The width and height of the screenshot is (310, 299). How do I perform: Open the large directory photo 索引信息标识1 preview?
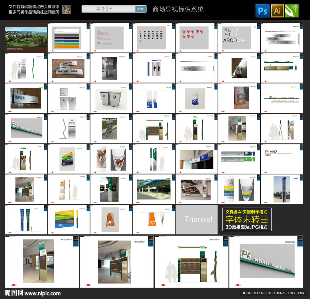[117, 262]
